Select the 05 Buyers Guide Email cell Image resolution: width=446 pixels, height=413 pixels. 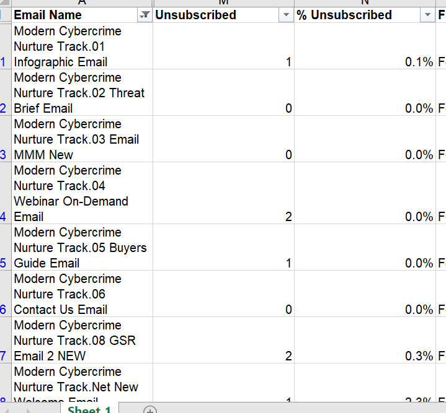click(82, 247)
